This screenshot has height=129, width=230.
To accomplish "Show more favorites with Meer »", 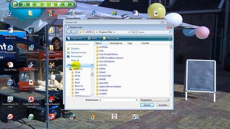I will (75, 60).
